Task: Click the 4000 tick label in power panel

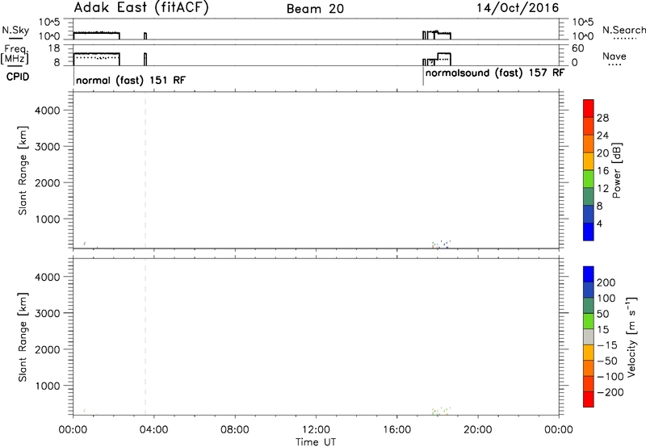Action: 48,111
